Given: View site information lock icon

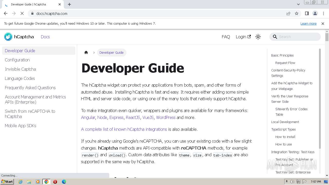Looking at the screenshot, I should tap(32, 13).
